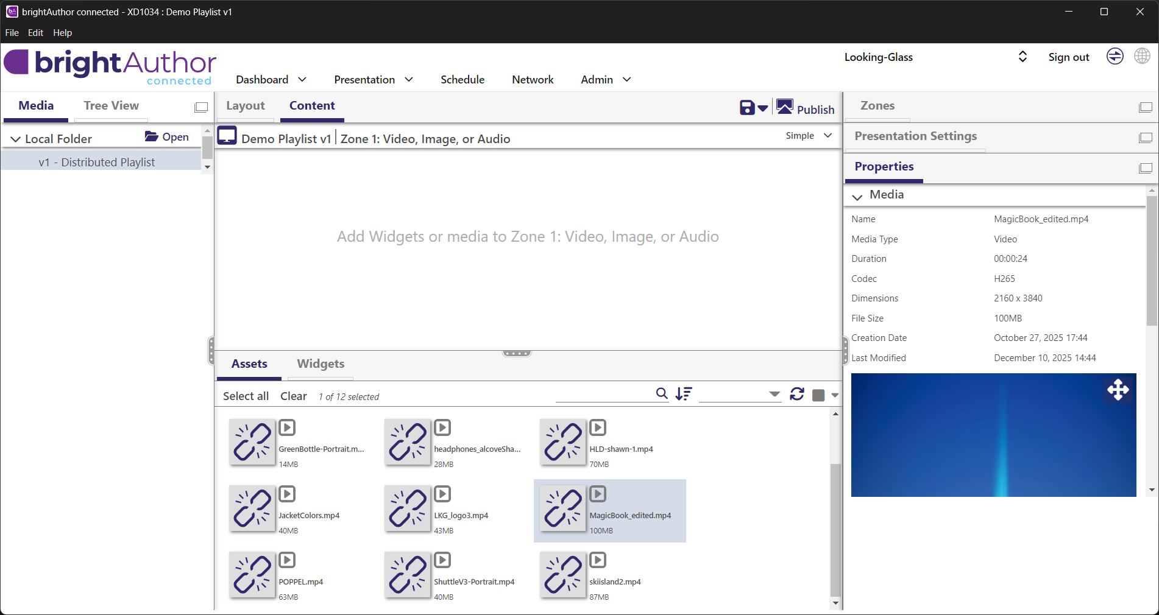Viewport: 1159px width, 615px height.
Task: Click Select all assets
Action: (x=246, y=396)
